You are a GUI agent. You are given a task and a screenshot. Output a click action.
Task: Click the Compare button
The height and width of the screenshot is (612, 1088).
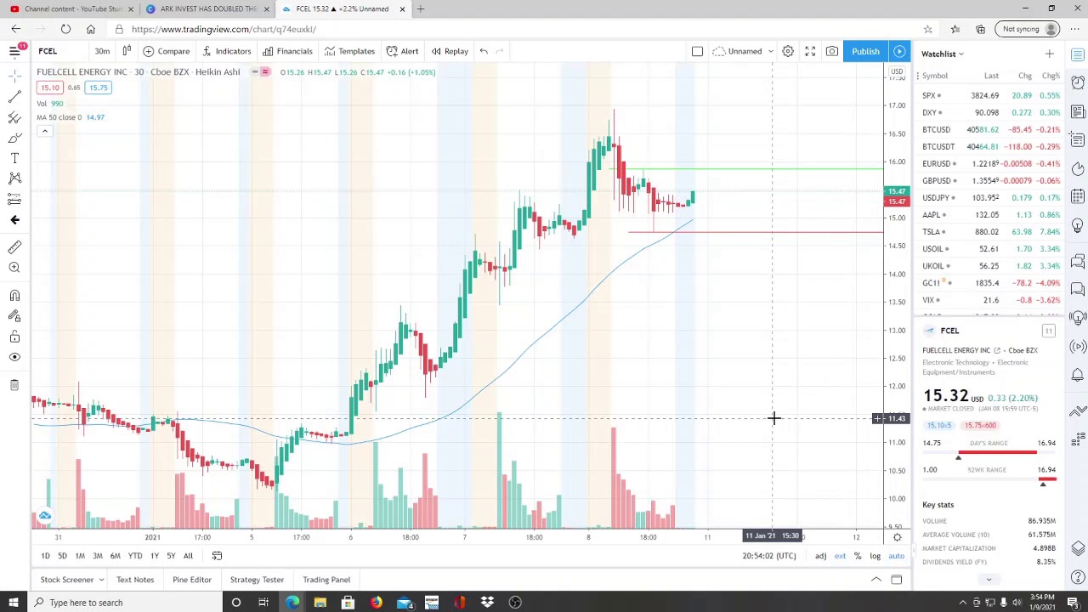coord(167,51)
